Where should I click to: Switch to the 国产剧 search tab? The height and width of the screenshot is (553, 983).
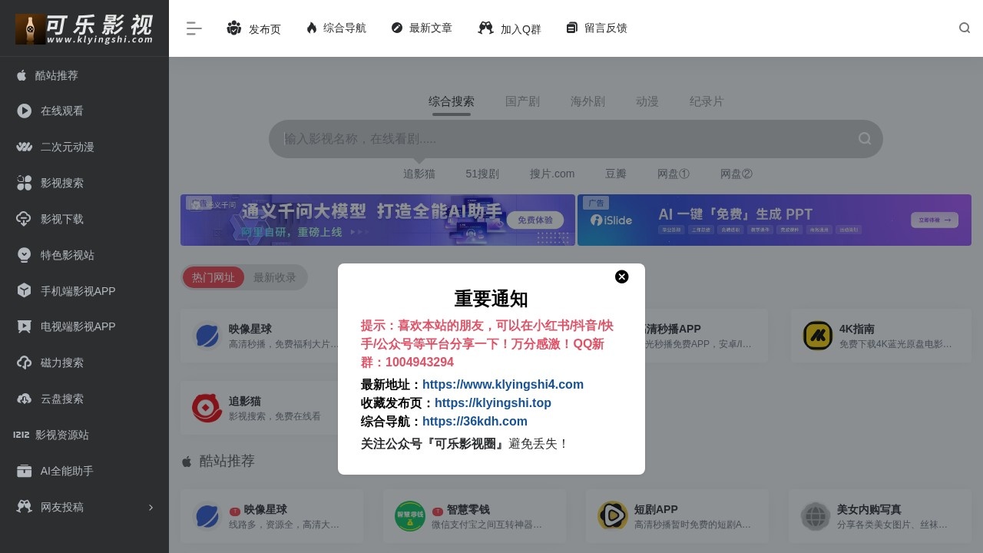[x=523, y=101]
